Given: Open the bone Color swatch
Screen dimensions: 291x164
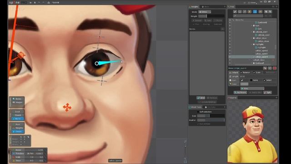Looking at the screenshot, I should pyautogui.click(x=245, y=84).
